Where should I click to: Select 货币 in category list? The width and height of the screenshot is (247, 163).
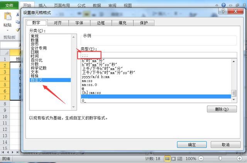(51, 44)
